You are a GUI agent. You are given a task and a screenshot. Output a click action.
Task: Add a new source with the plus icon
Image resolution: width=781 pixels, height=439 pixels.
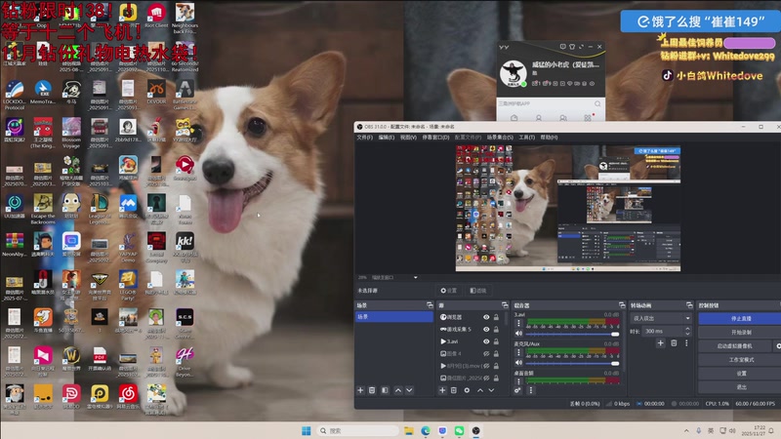pyautogui.click(x=442, y=390)
